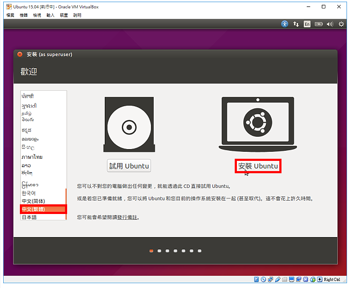The width and height of the screenshot is (354, 288).
Task: Open the 檢視 menu
Action: click(37, 15)
